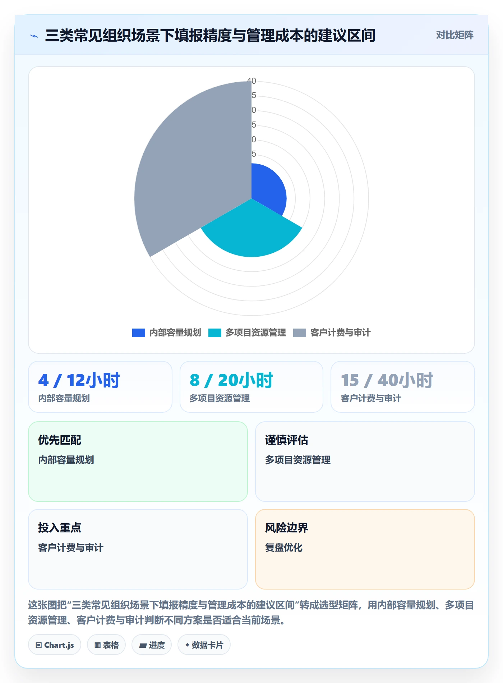
Task: Click the 数据卡片 tag chip
Action: click(204, 645)
